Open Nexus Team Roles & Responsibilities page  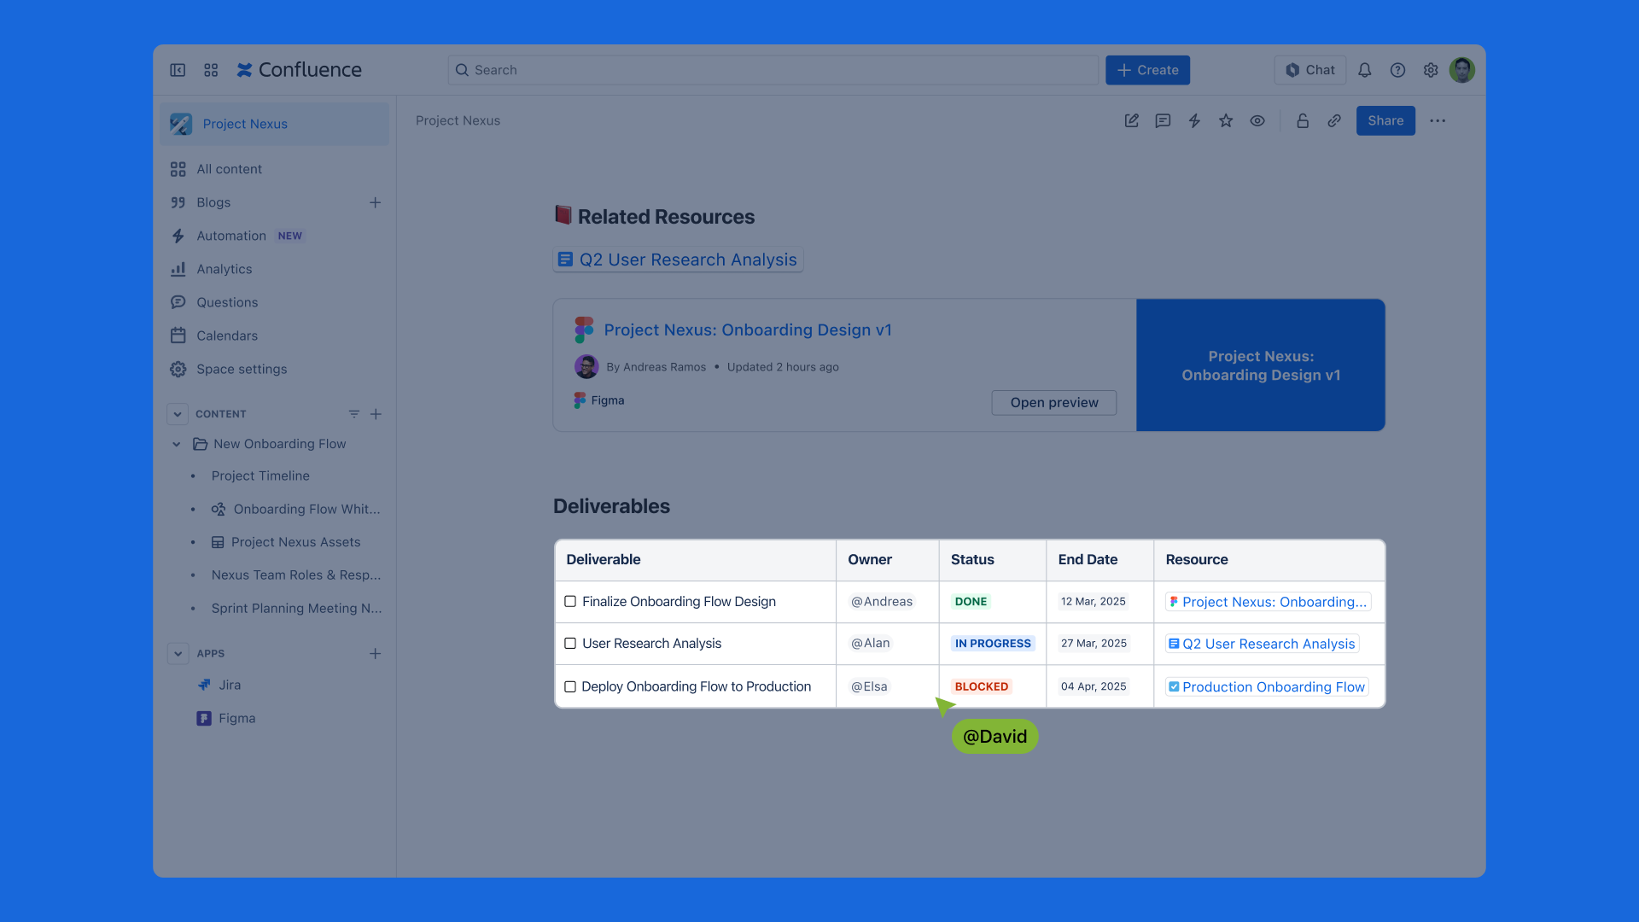pos(296,575)
